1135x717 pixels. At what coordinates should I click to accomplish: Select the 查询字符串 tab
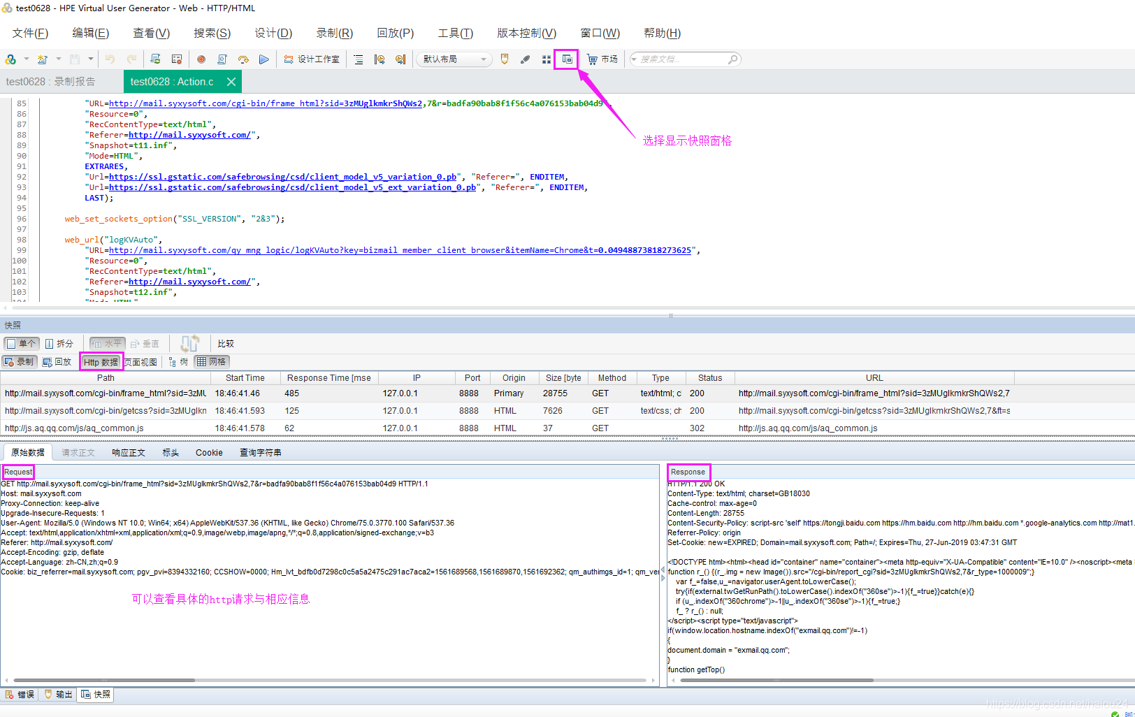(x=260, y=453)
